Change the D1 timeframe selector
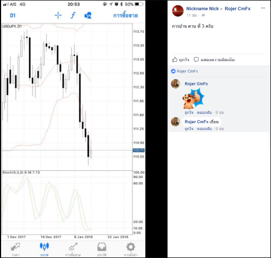This screenshot has width=271, height=258. [13, 16]
